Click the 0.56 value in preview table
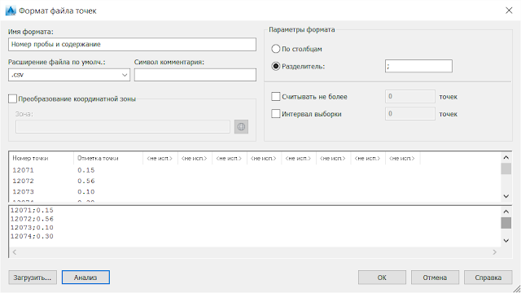 coord(86,181)
